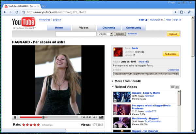
Task: Go back with the browser back arrow
Action: point(5,12)
